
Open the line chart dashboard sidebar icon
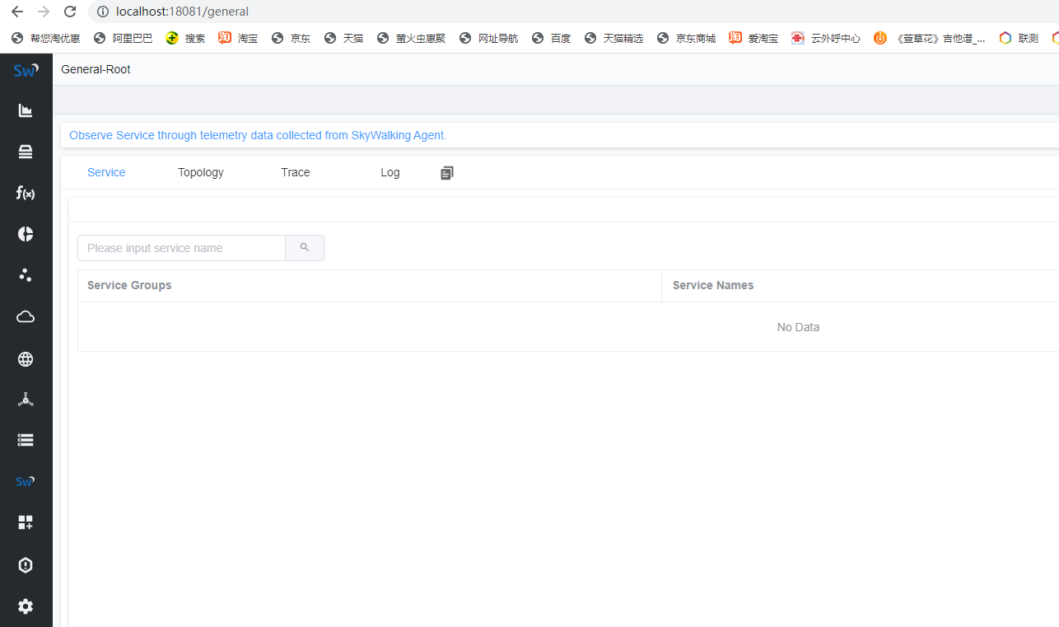pos(26,110)
